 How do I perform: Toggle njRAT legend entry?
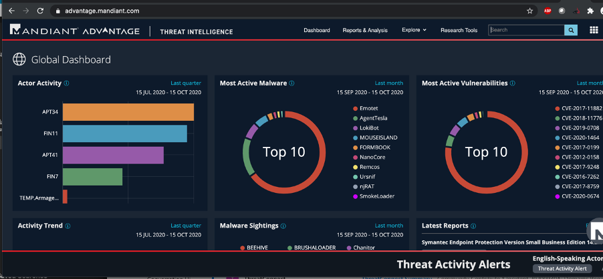(x=363, y=186)
